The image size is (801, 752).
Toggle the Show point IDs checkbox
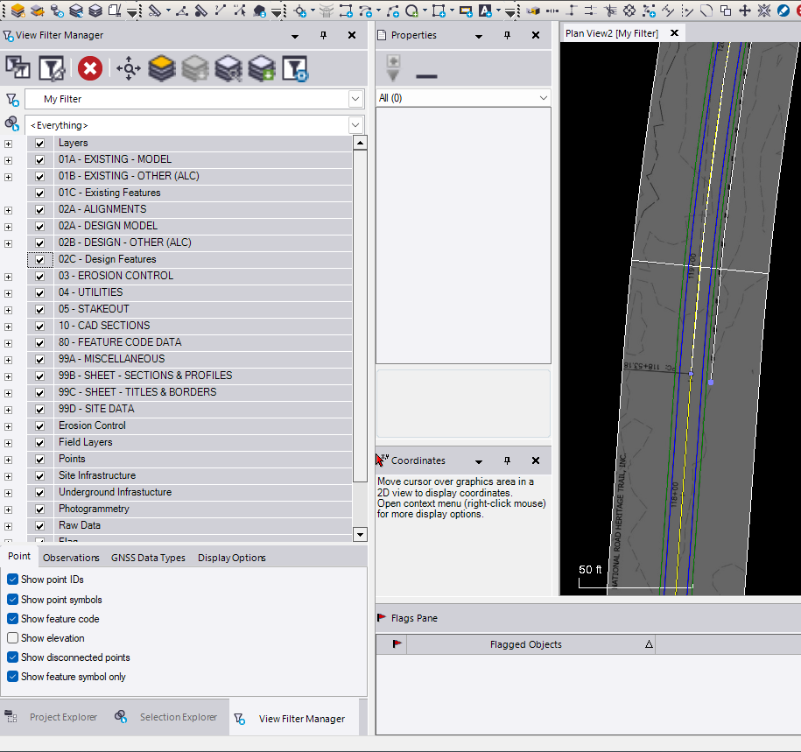pos(13,580)
